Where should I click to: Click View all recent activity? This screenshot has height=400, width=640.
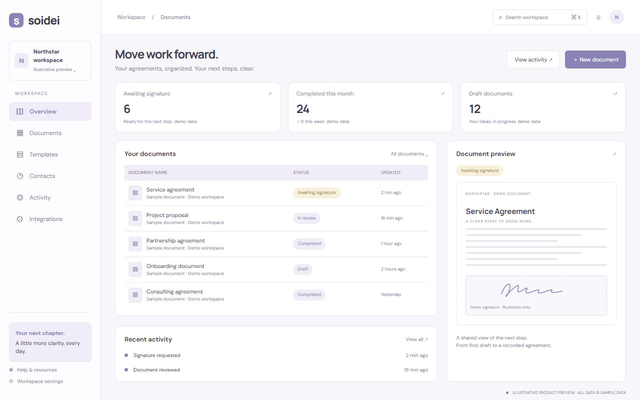(x=417, y=339)
